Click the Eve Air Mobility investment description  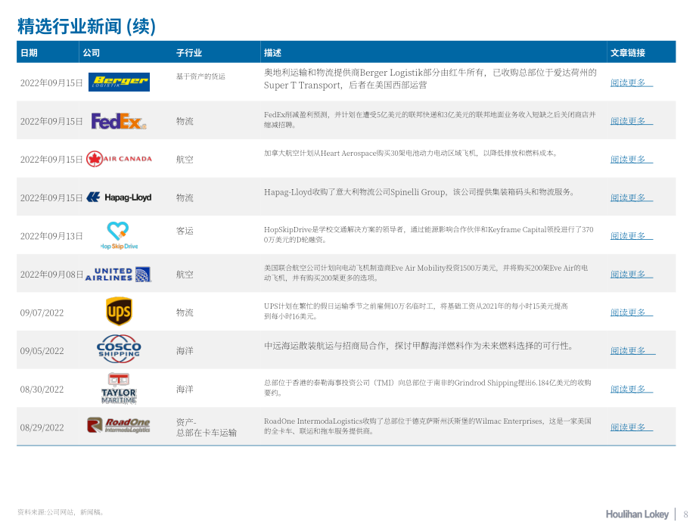click(426, 273)
